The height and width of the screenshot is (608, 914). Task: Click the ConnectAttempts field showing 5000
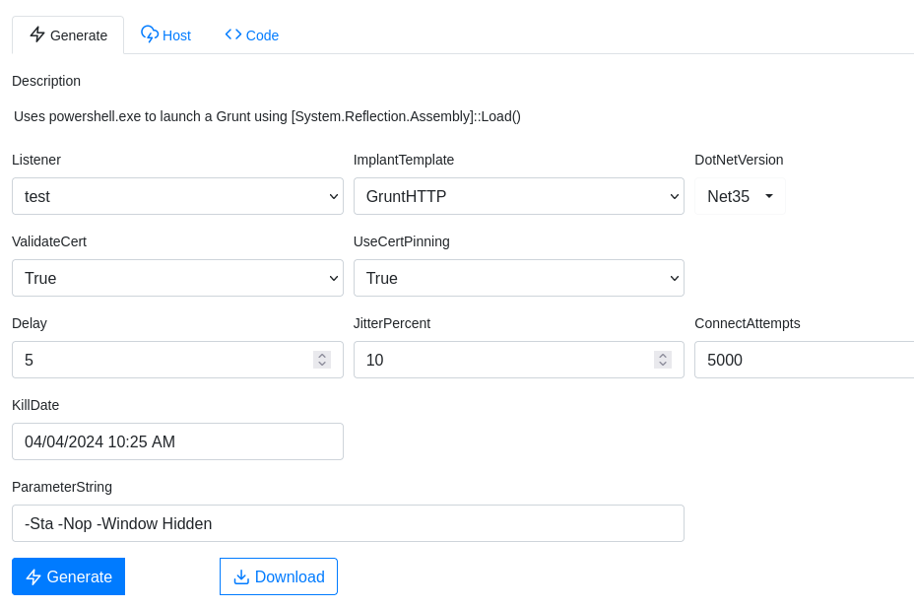[x=805, y=360]
